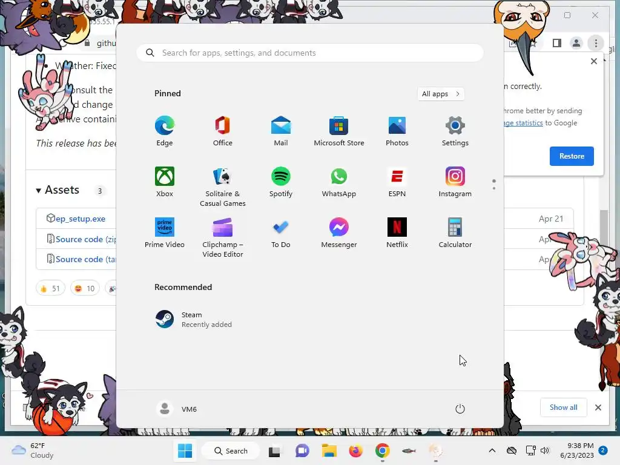The image size is (620, 465).
Task: Launch the Photos app
Action: [x=397, y=131]
